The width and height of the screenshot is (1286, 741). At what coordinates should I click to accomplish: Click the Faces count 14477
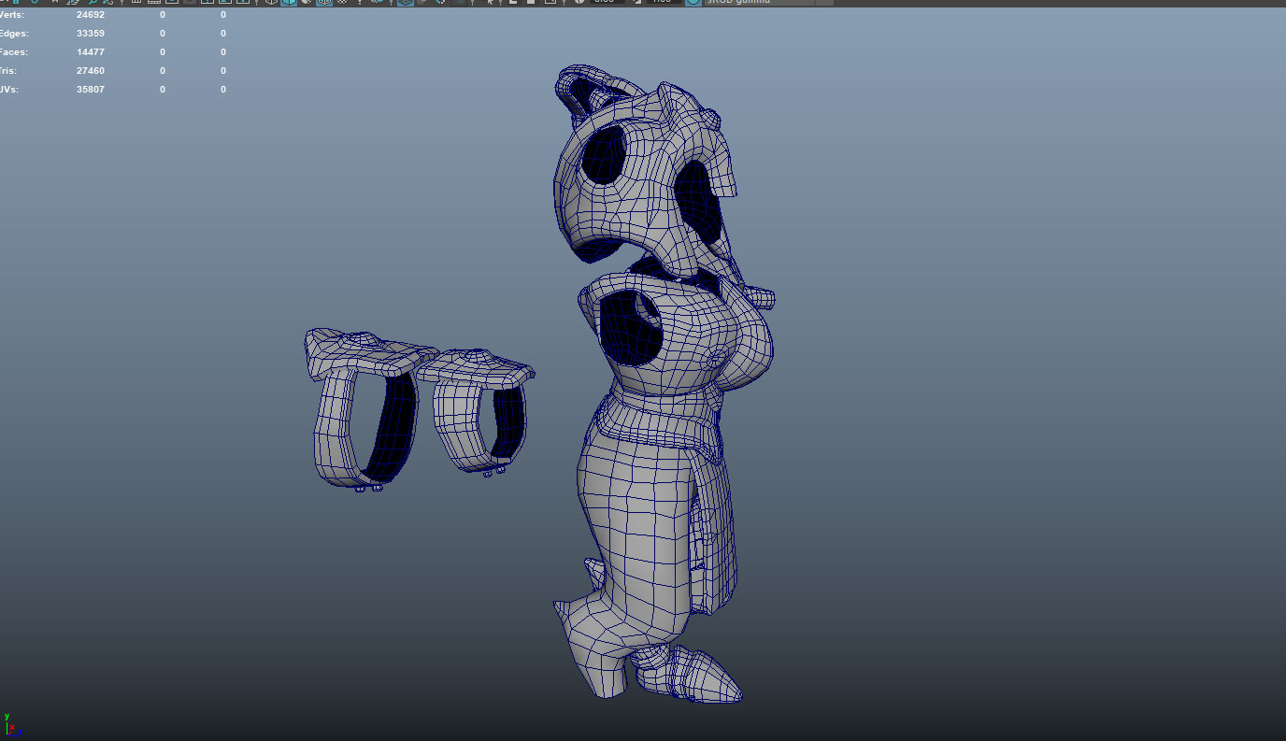point(91,52)
